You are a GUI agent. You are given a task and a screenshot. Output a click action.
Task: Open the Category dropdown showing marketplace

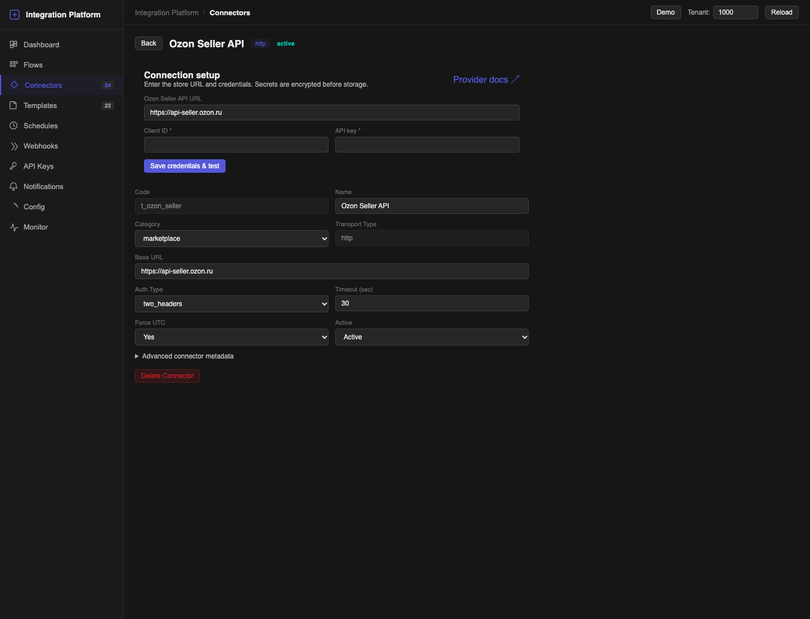pyautogui.click(x=232, y=239)
